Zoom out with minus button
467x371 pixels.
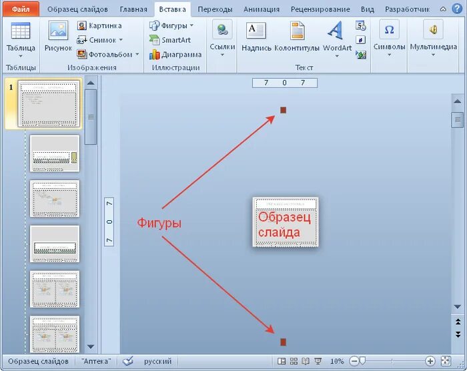point(354,362)
